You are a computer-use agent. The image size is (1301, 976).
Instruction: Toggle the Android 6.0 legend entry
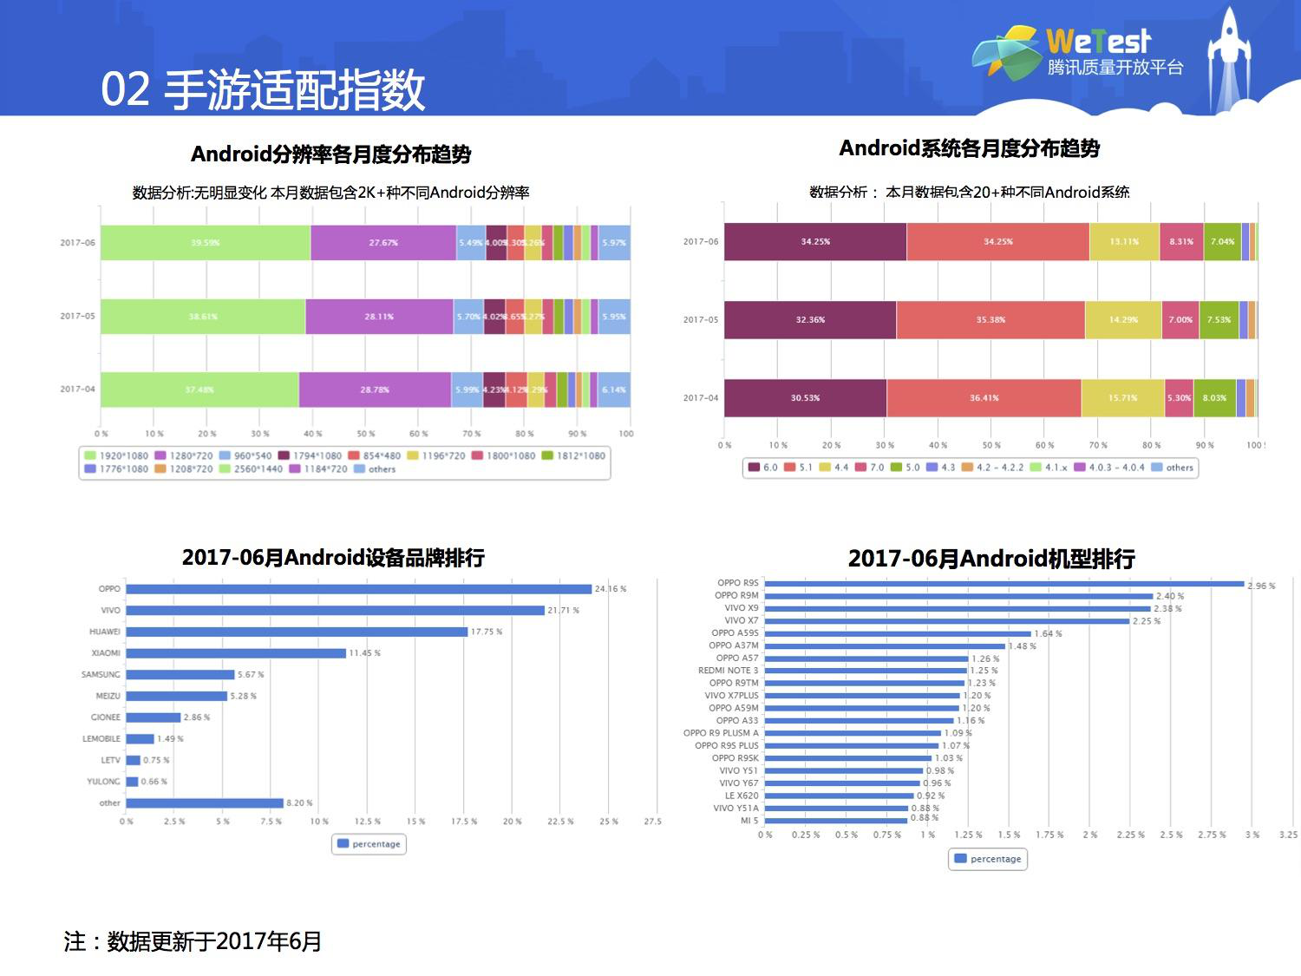click(x=762, y=468)
